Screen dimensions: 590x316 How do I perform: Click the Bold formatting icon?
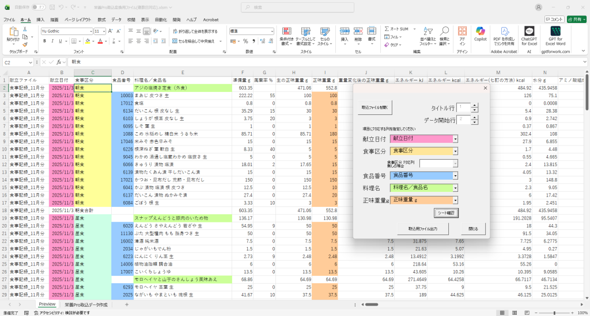pos(44,41)
